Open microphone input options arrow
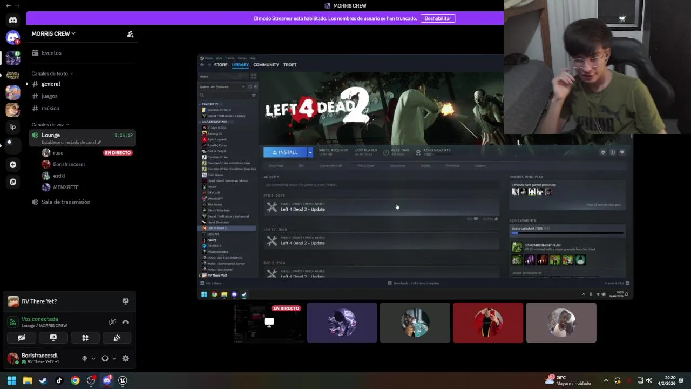This screenshot has width=691, height=389. [93, 358]
